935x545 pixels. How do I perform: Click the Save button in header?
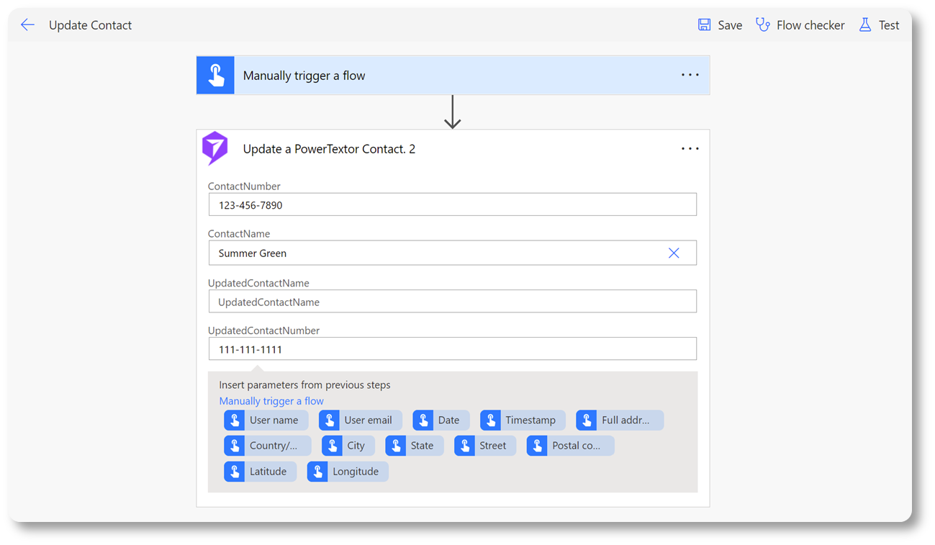720,25
